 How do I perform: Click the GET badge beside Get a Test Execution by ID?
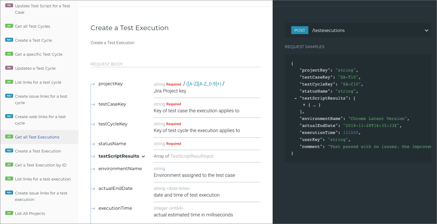point(9,165)
